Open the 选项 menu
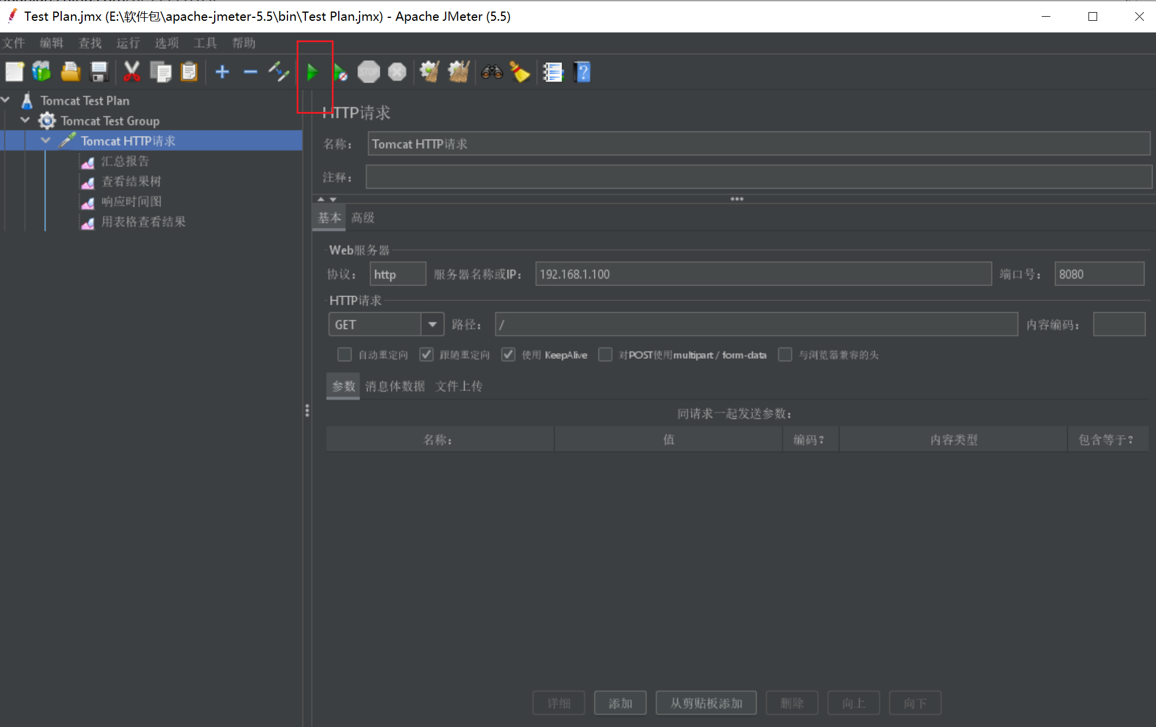The image size is (1156, 727). 167,43
